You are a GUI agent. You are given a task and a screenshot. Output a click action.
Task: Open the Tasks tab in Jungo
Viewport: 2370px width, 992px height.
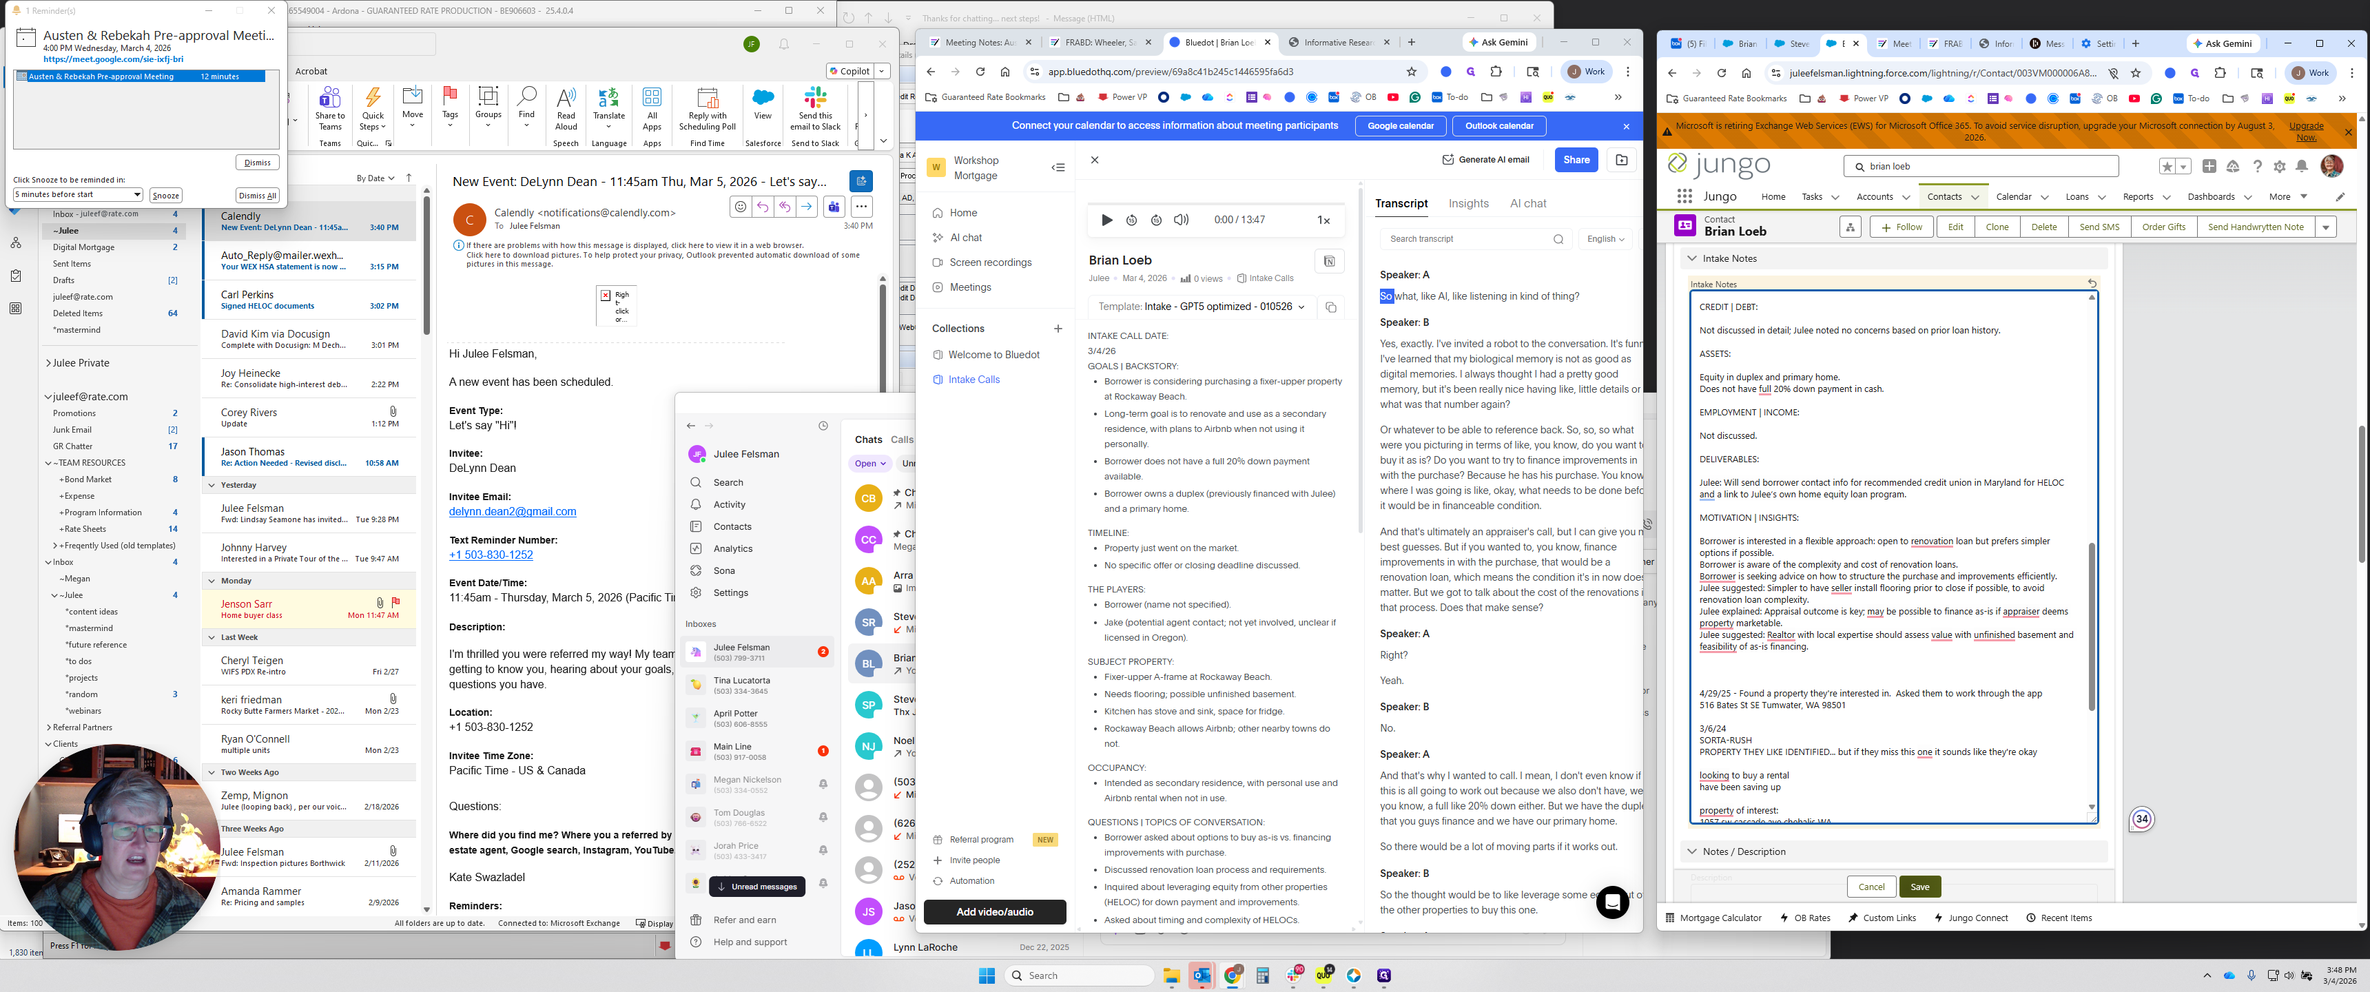click(x=1811, y=197)
